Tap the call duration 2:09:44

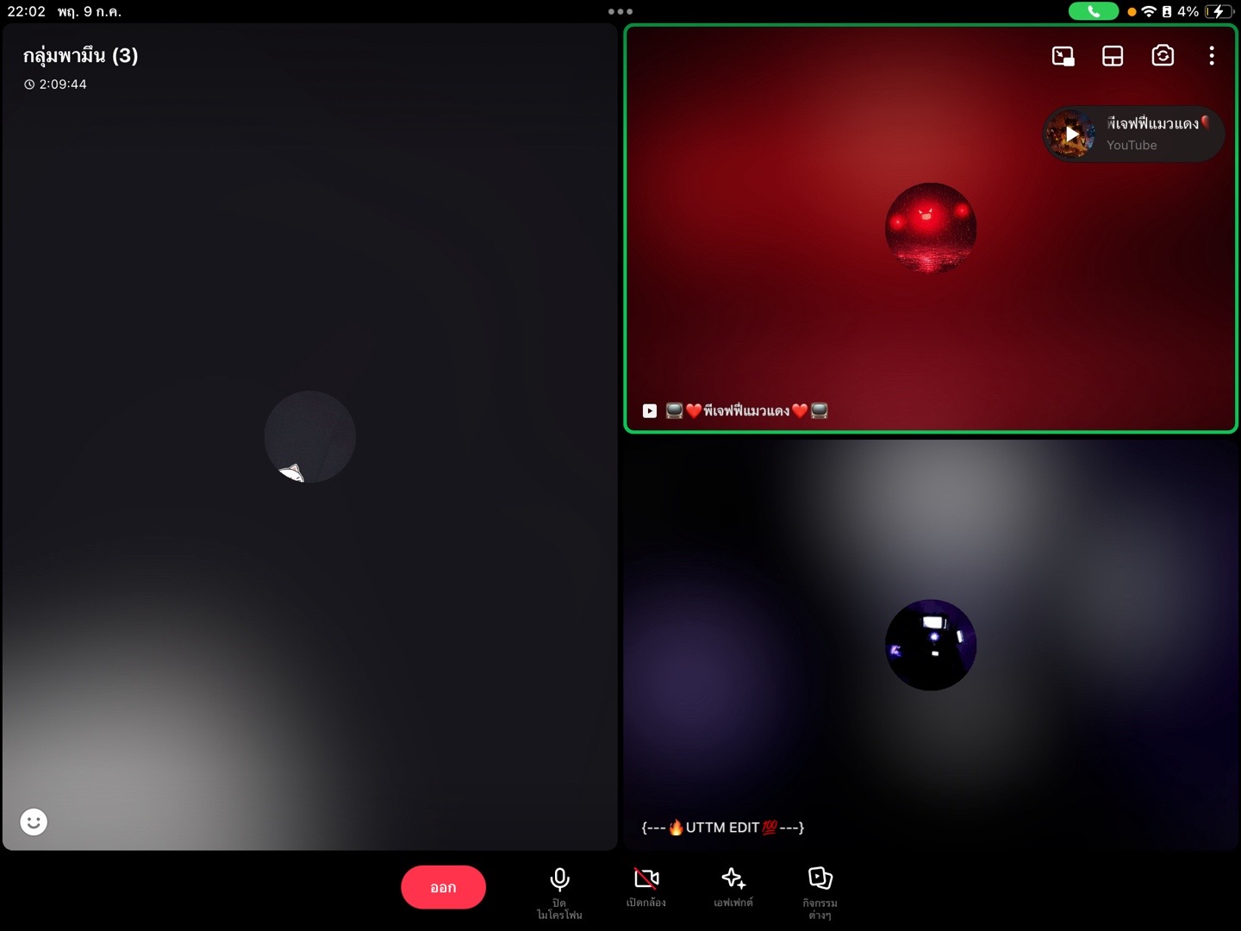pyautogui.click(x=56, y=84)
